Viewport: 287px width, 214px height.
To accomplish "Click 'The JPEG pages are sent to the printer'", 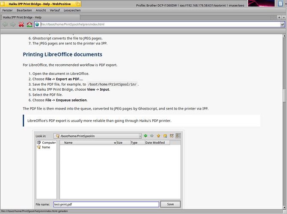I will point(66,43).
